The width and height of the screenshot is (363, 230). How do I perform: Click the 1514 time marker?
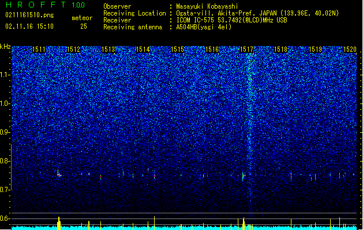[143, 49]
